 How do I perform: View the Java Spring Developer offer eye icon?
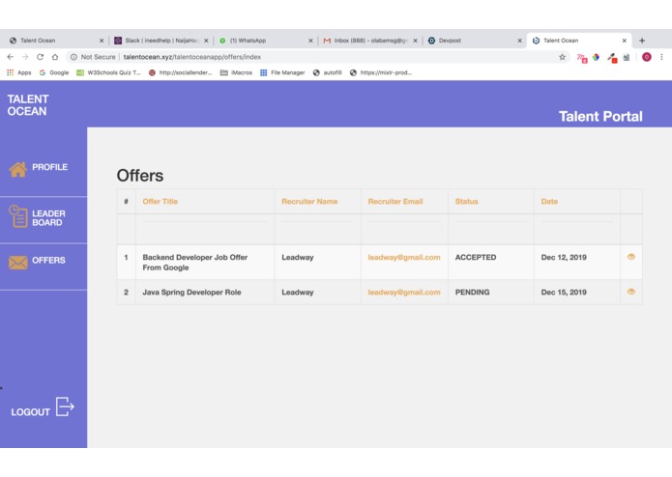point(630,292)
